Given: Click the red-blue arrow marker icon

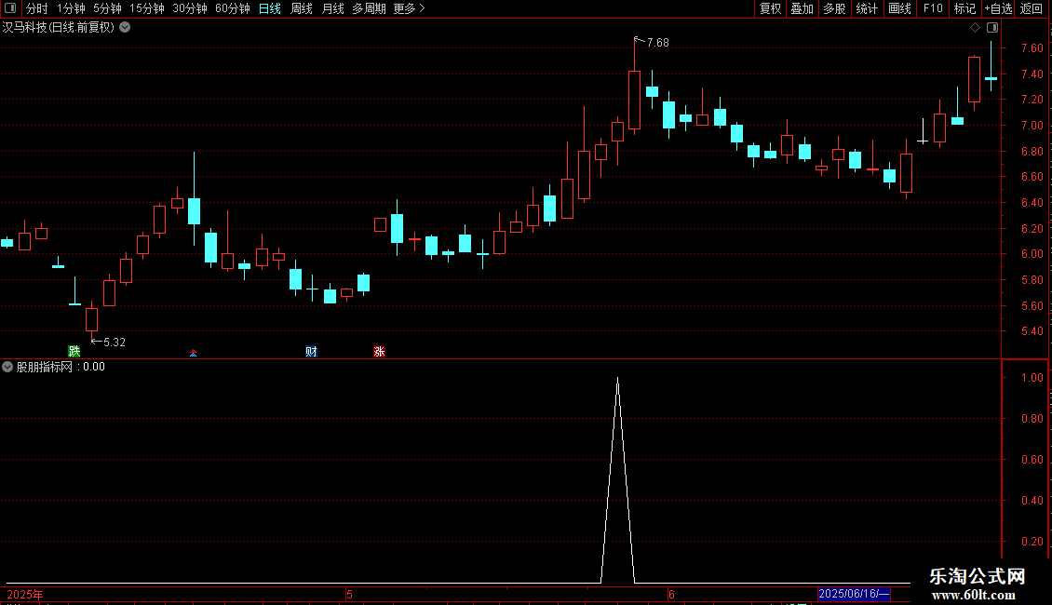Looking at the screenshot, I should click(194, 353).
